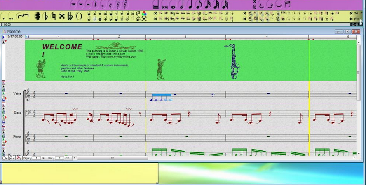The height and width of the screenshot is (185, 366).
Task: Click the Bass staff label
Action: (17, 112)
